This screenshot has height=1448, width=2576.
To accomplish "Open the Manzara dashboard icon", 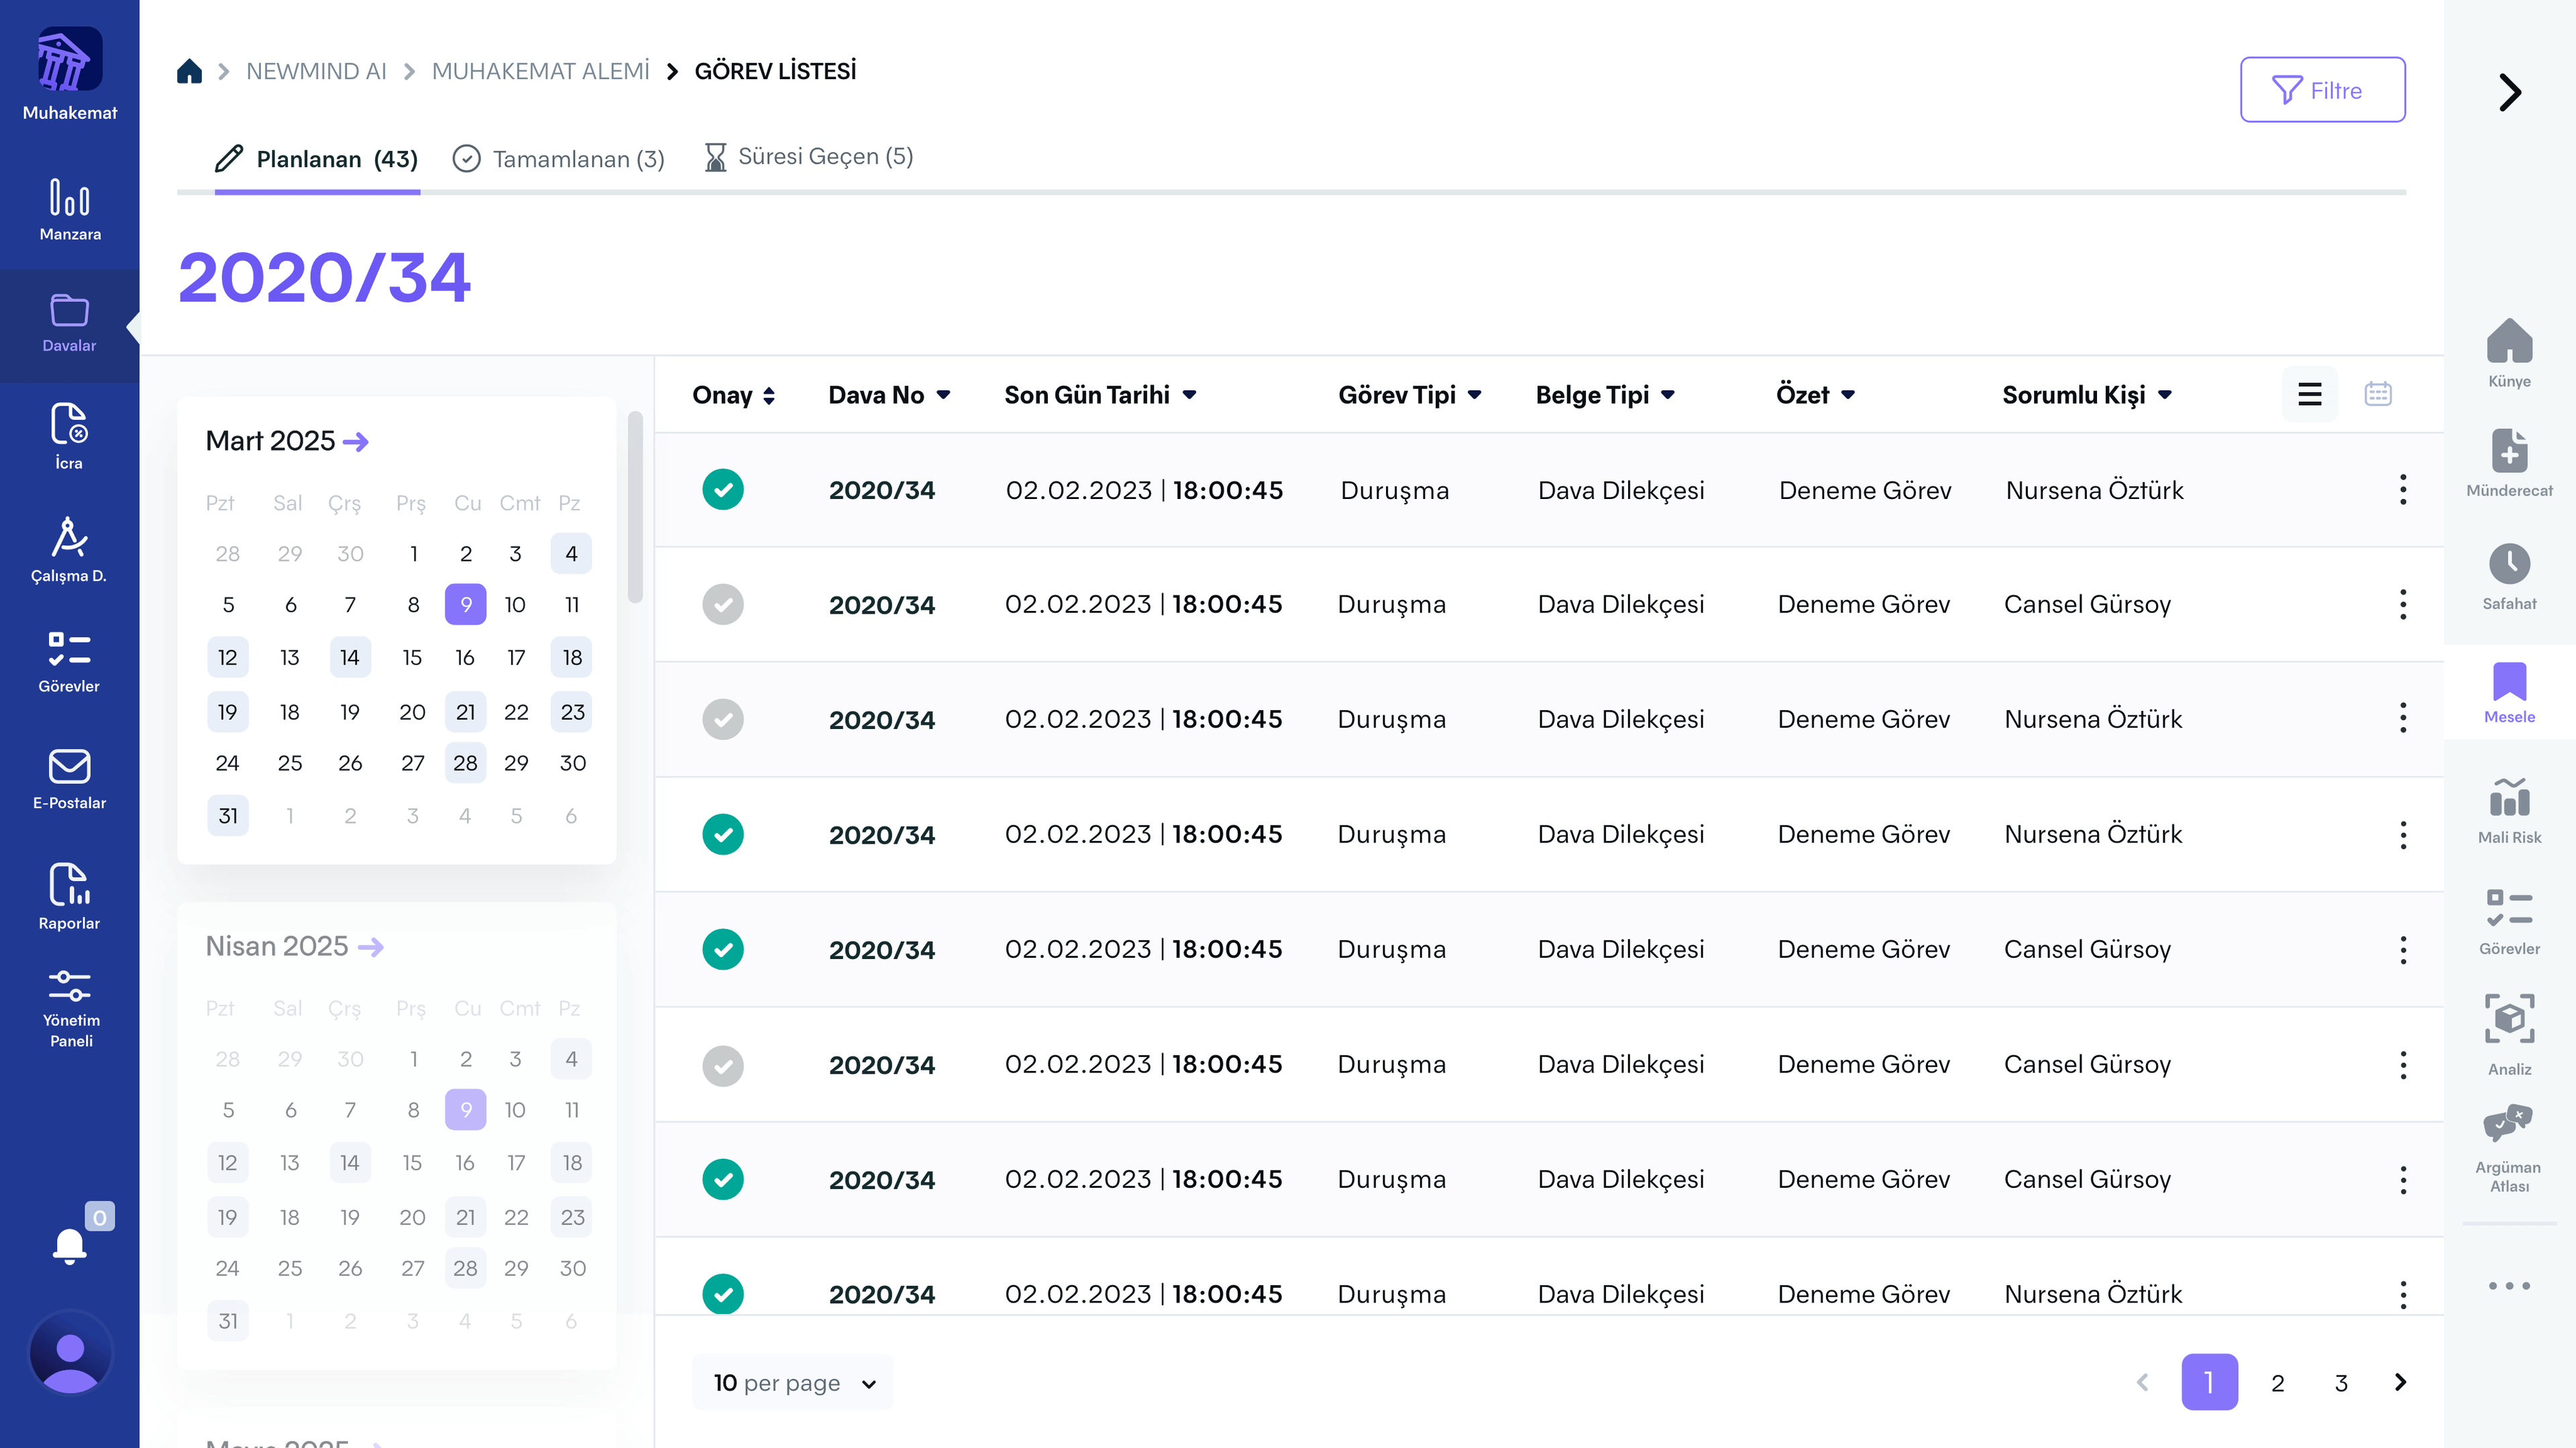I will click(x=69, y=198).
